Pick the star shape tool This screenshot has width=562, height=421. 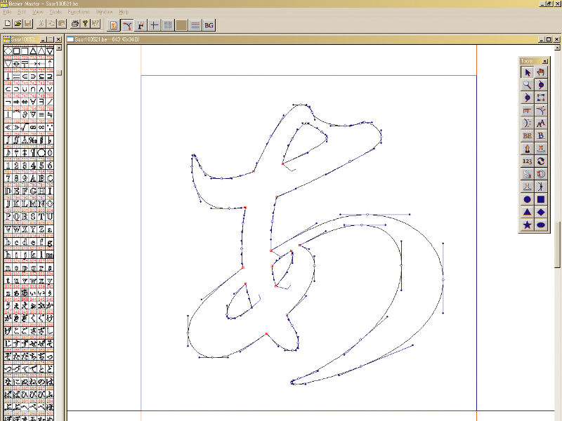click(x=527, y=225)
